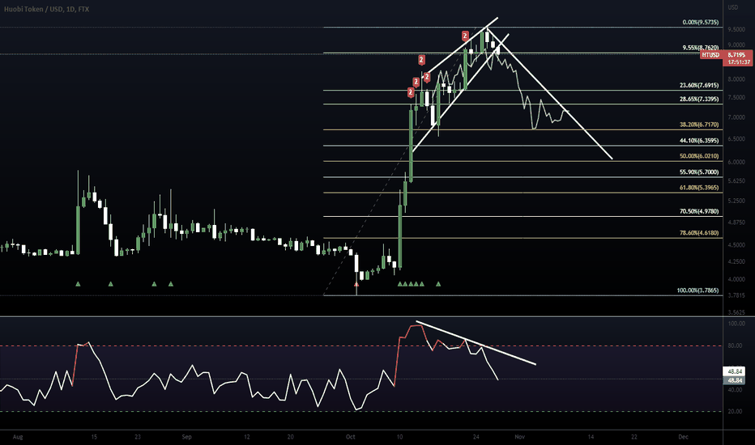Screen dimensions: 755x445
Task: Click the 7.0000 price axis label
Action: tap(736, 117)
